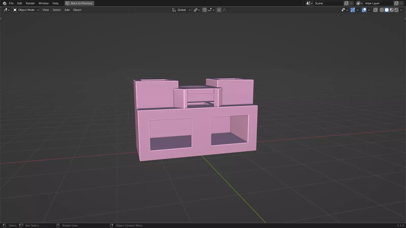Open the Edit menu
This screenshot has height=228, width=406.
20,3
